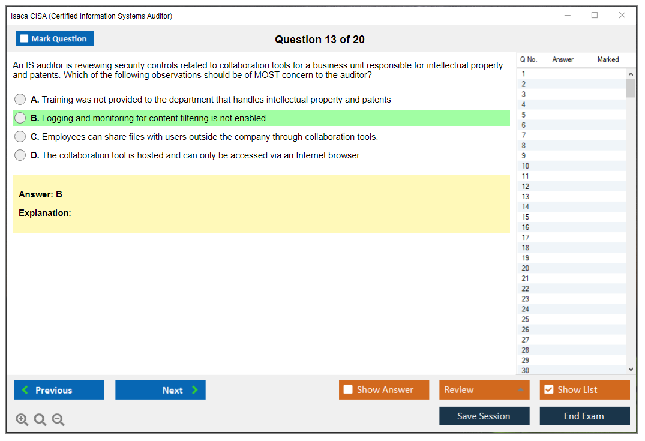Choose option D about Internet browser access
The image size is (645, 441).
pyautogui.click(x=20, y=155)
